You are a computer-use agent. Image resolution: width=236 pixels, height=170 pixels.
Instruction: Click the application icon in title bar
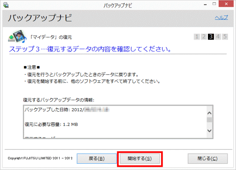coord(6,5)
